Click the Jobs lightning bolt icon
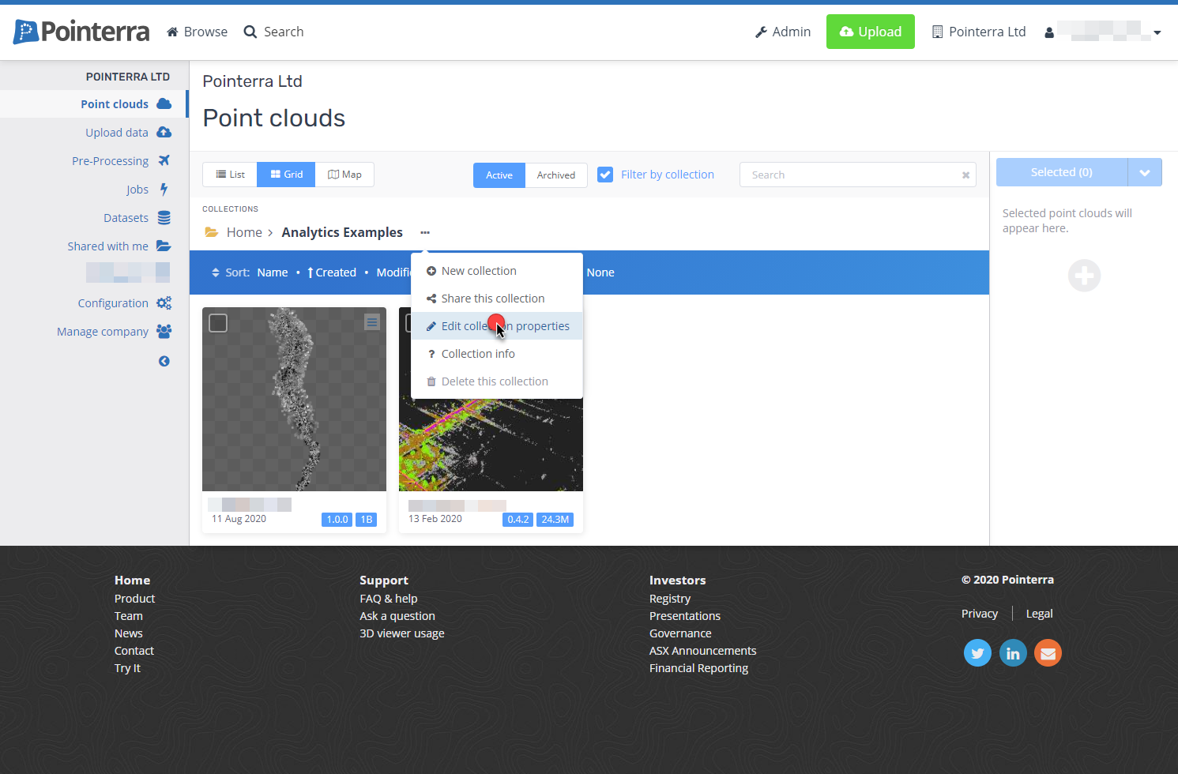 pyautogui.click(x=164, y=189)
